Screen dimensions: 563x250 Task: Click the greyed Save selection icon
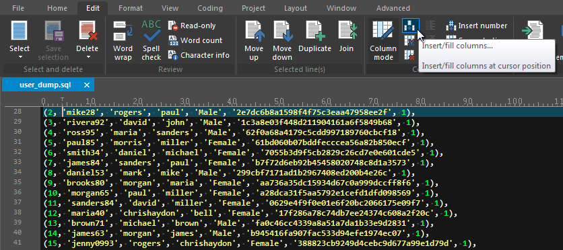pyautogui.click(x=55, y=31)
